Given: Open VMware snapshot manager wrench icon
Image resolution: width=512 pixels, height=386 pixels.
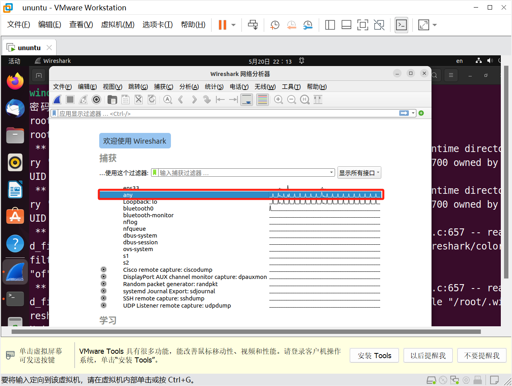Looking at the screenshot, I should (x=308, y=25).
